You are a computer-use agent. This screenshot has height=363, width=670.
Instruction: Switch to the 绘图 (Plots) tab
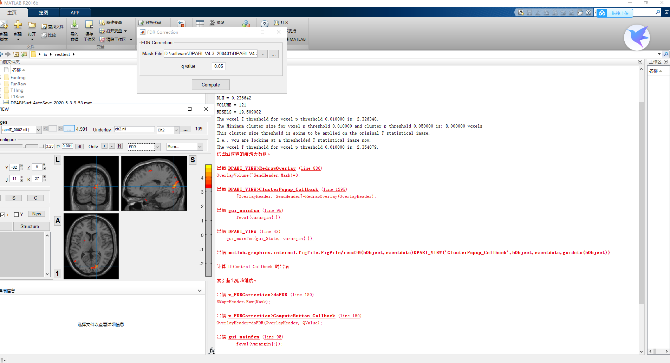pos(44,13)
